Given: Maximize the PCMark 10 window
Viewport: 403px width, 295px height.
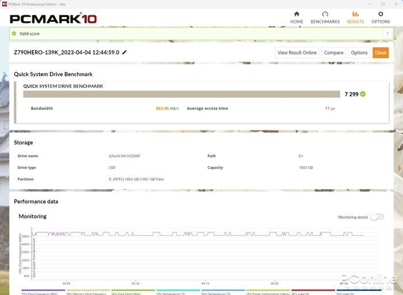Looking at the screenshot, I should (383, 4).
